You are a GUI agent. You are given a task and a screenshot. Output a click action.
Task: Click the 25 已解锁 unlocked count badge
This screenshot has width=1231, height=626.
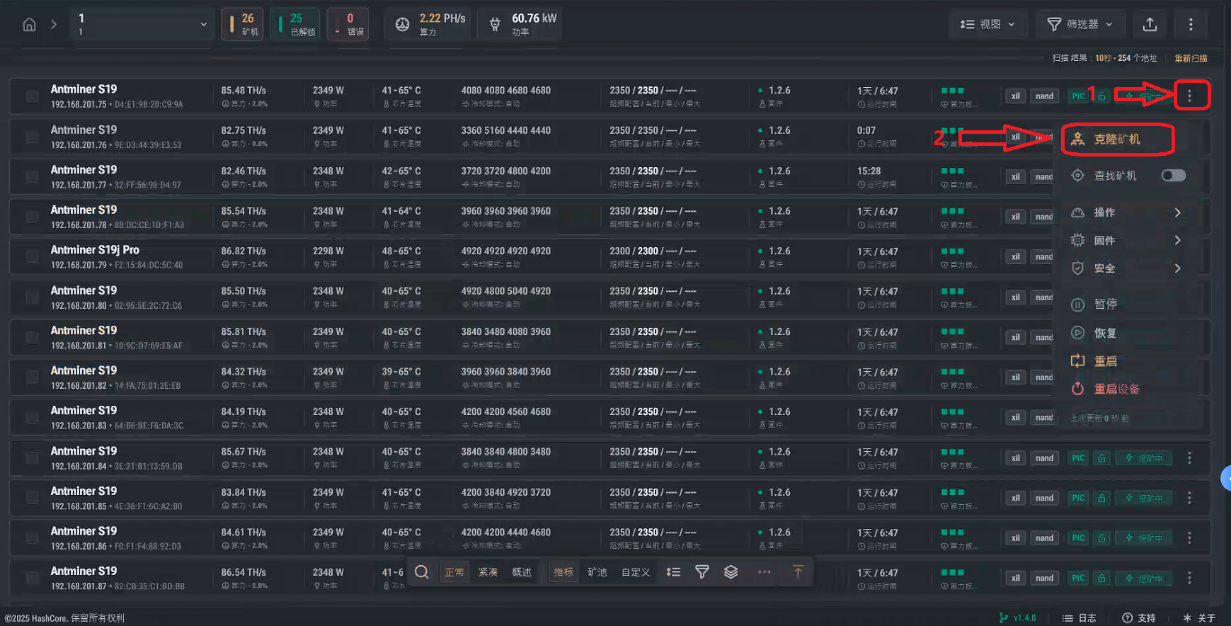[x=294, y=24]
